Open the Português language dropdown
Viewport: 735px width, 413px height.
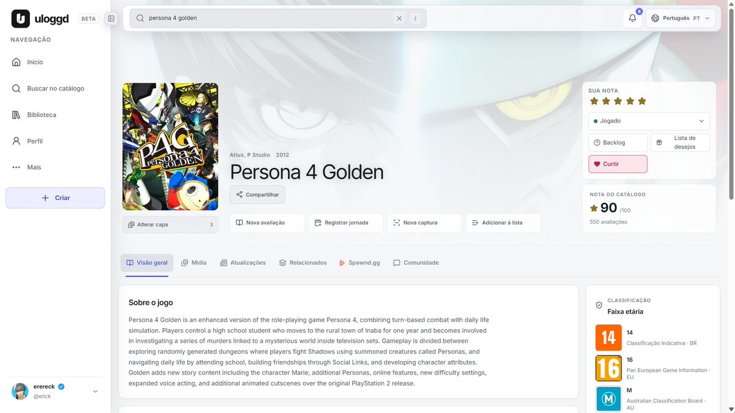pos(680,18)
